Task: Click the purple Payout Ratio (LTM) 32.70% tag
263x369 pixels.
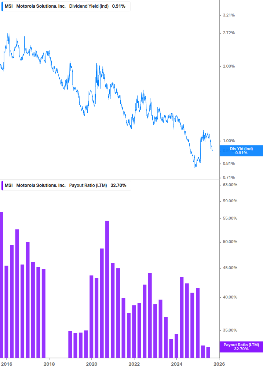Action: point(241,347)
